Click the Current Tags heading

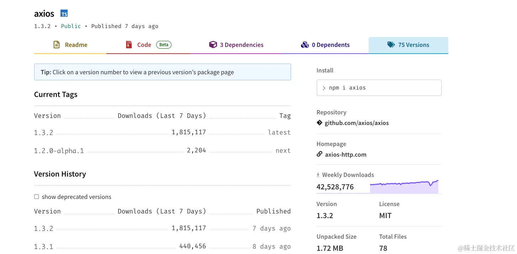[56, 94]
